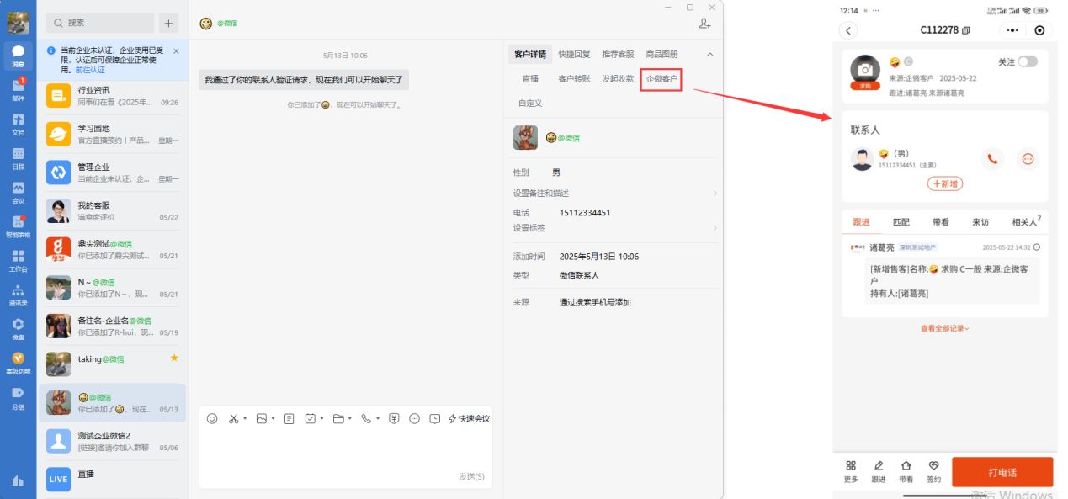
Task: Toggle the 关注 follow switch
Action: (x=1027, y=61)
